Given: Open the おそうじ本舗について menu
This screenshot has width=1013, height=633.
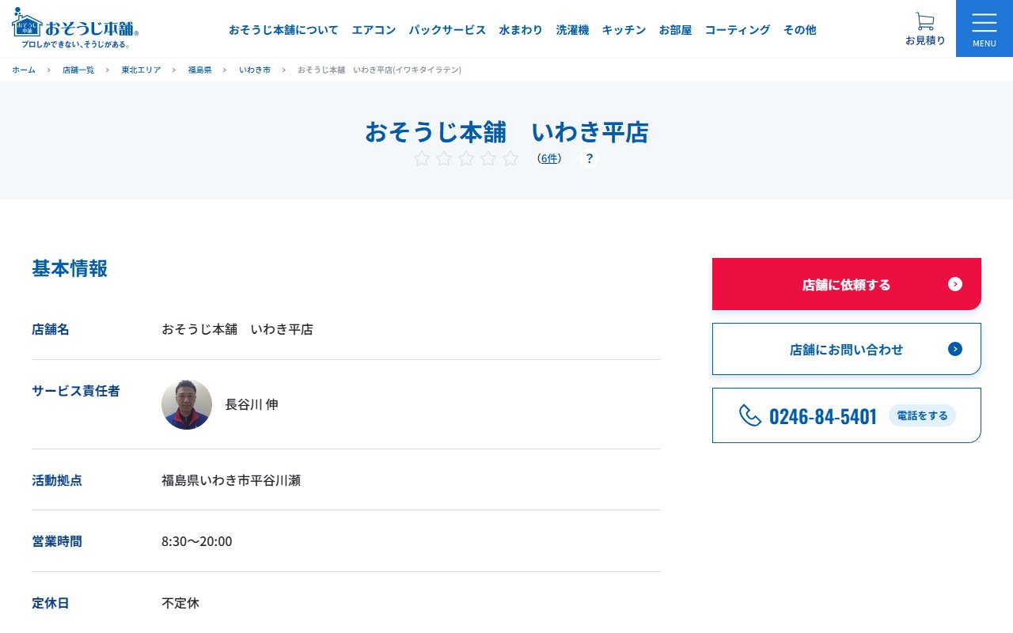Looking at the screenshot, I should tap(283, 30).
